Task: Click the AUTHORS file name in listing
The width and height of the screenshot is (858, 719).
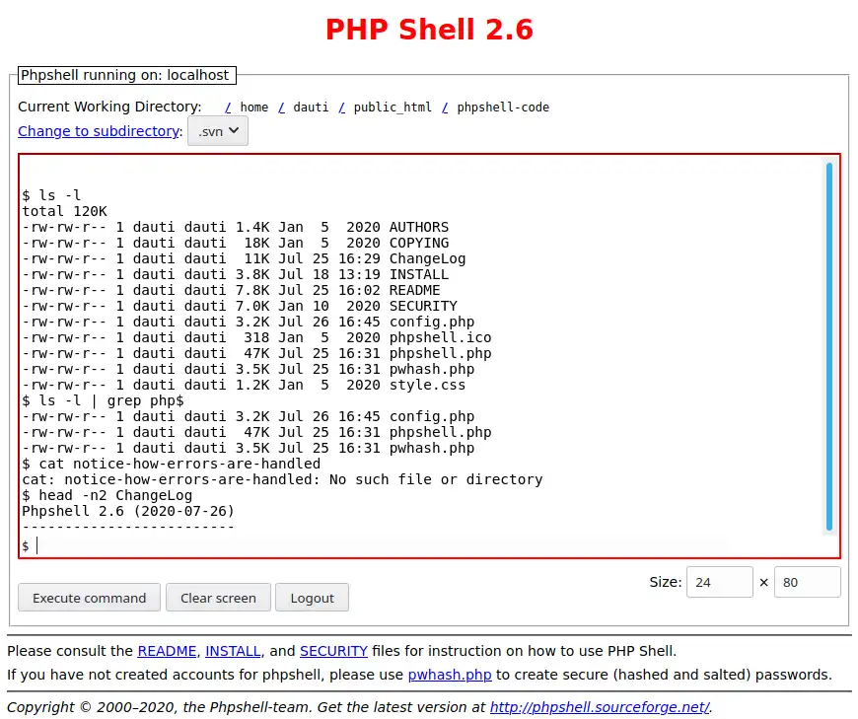Action: pyautogui.click(x=419, y=227)
